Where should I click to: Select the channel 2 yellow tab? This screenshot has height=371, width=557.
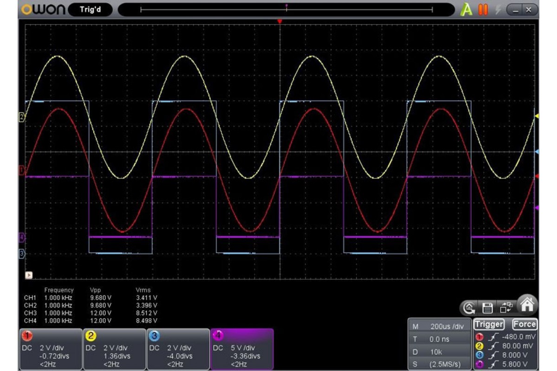pos(114,349)
